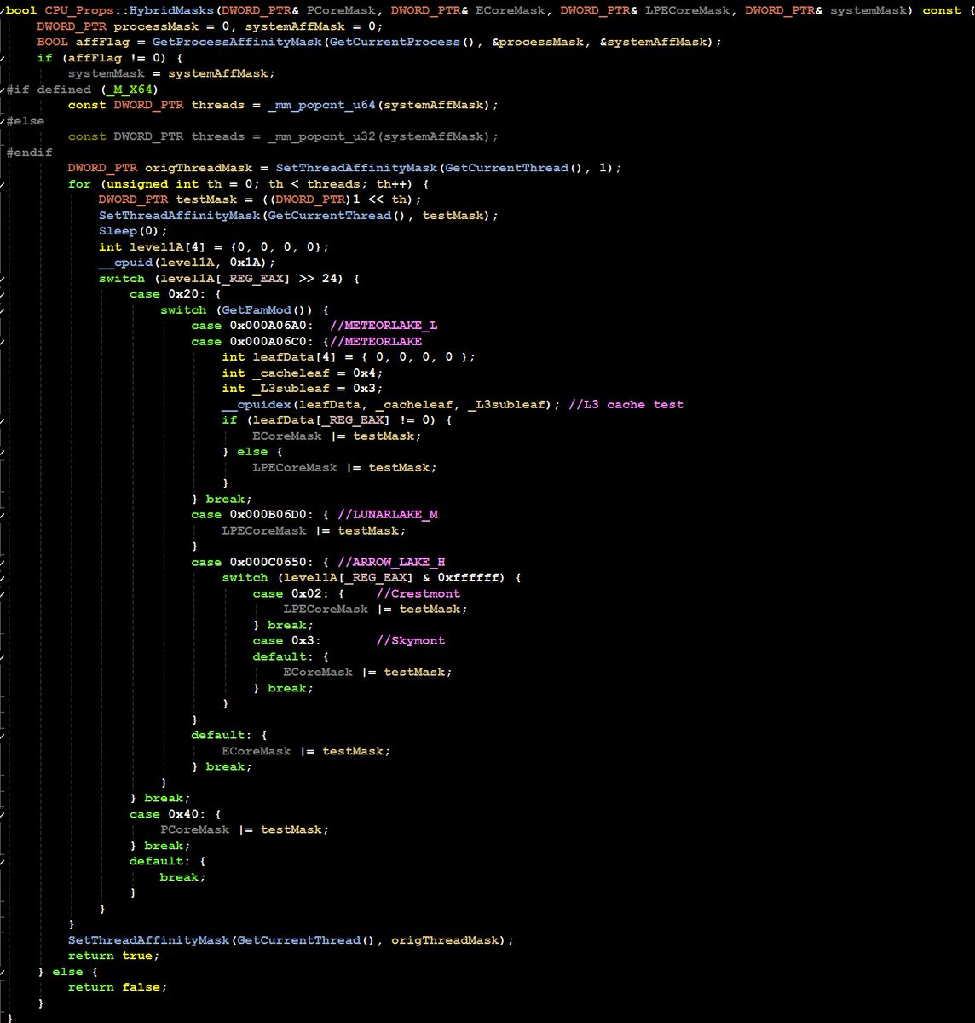Click '//Crestmont' comment
Image resolution: width=975 pixels, height=1023 pixels.
[x=418, y=594]
